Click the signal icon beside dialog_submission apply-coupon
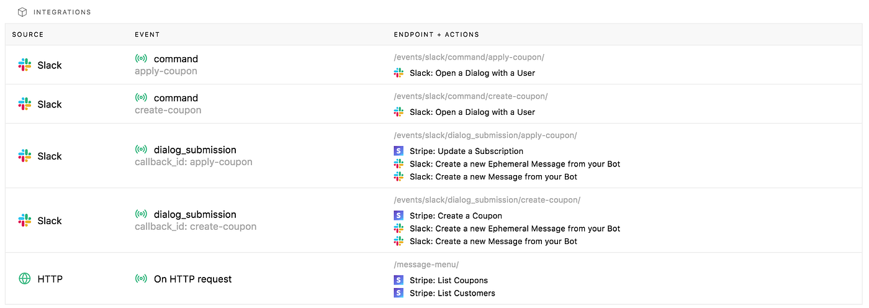The width and height of the screenshot is (869, 308). [x=142, y=150]
